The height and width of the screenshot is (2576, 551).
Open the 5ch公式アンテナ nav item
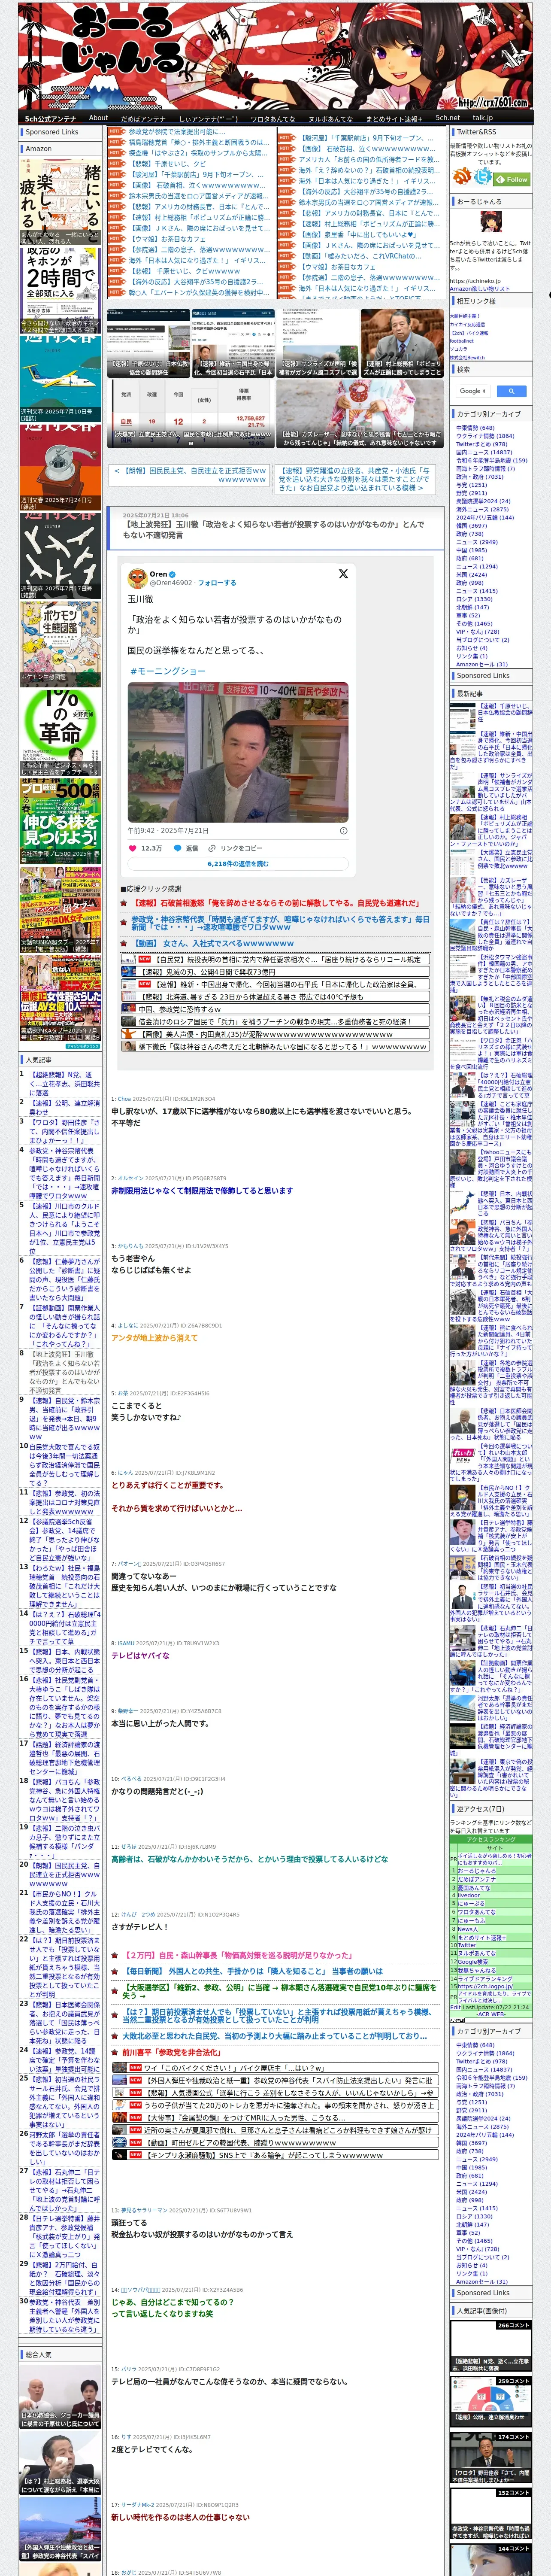(51, 118)
